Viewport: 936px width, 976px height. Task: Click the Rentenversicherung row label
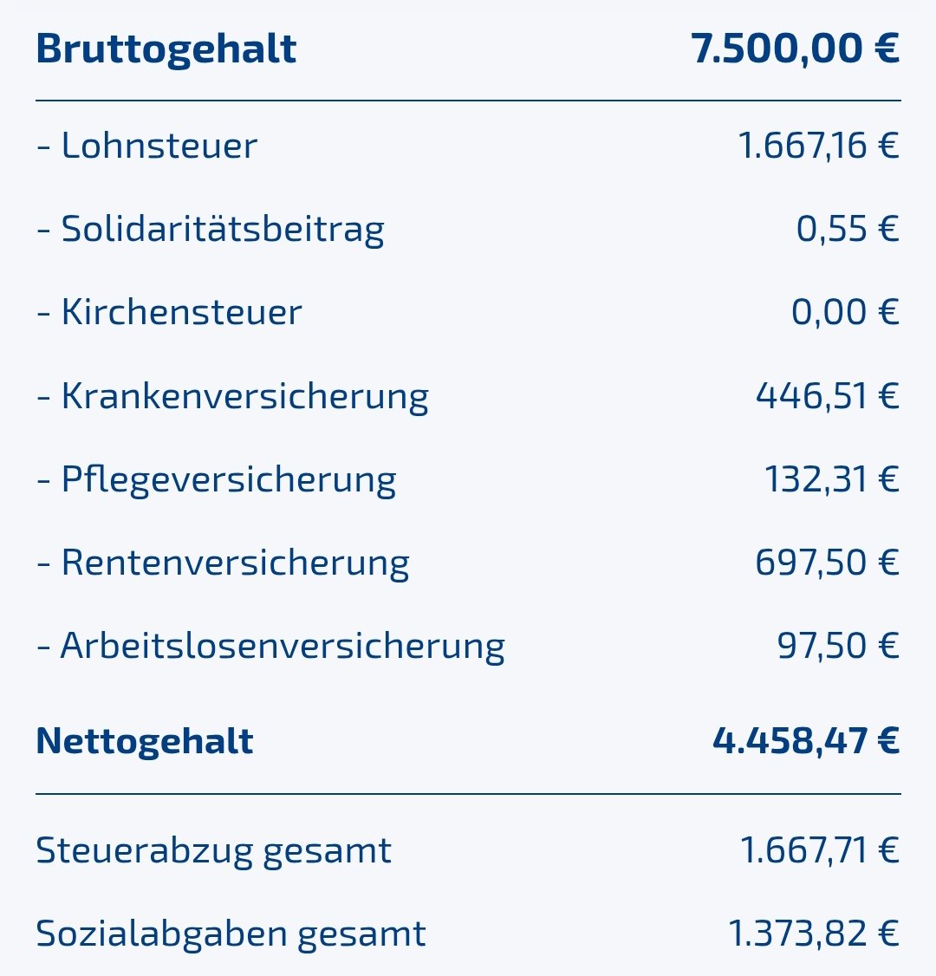point(223,563)
